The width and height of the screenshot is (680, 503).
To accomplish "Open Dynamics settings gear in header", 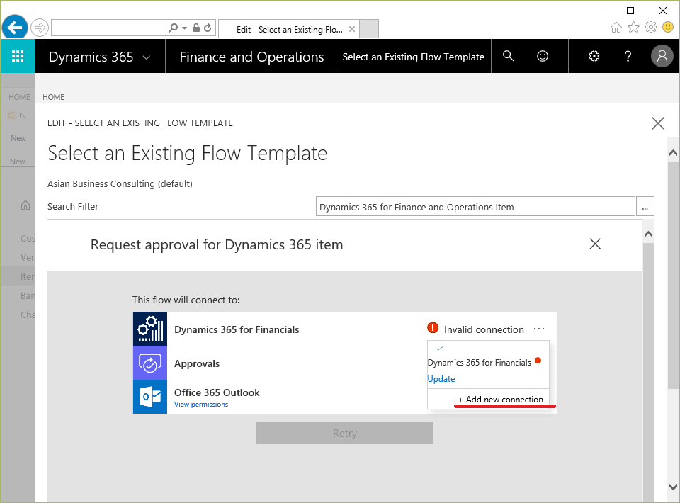I will [594, 57].
